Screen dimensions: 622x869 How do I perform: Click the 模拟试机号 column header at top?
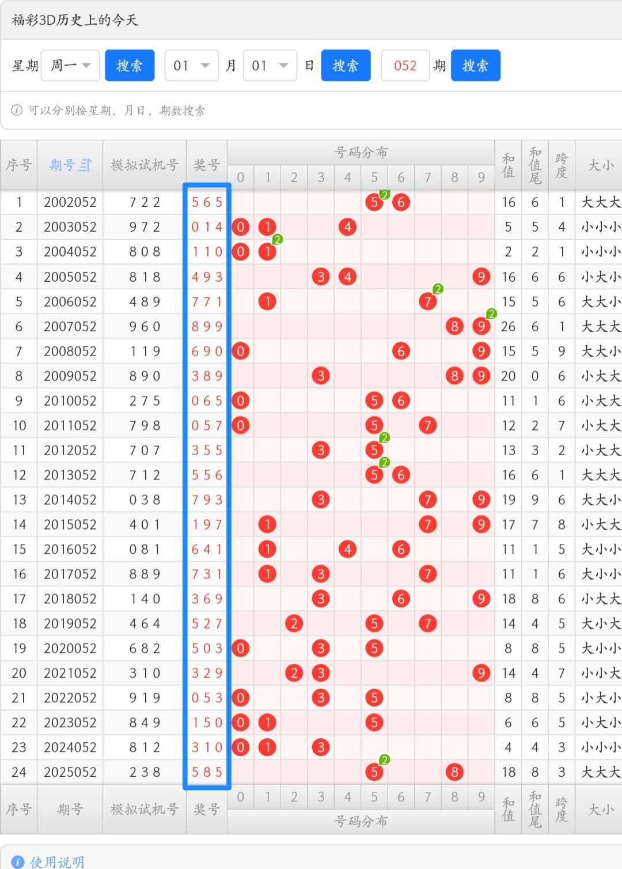145,165
